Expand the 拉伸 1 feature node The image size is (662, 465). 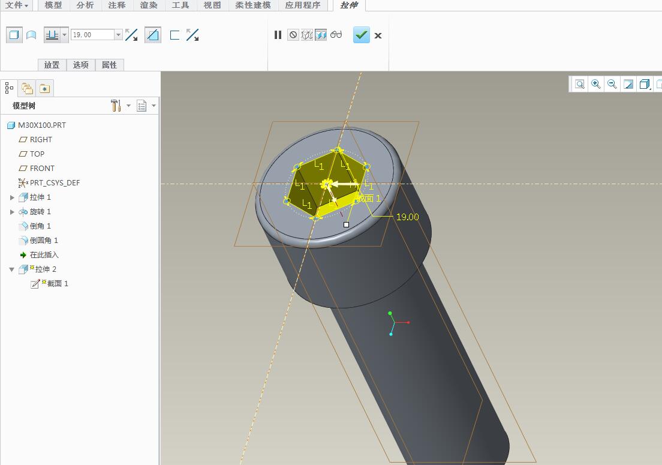12,197
